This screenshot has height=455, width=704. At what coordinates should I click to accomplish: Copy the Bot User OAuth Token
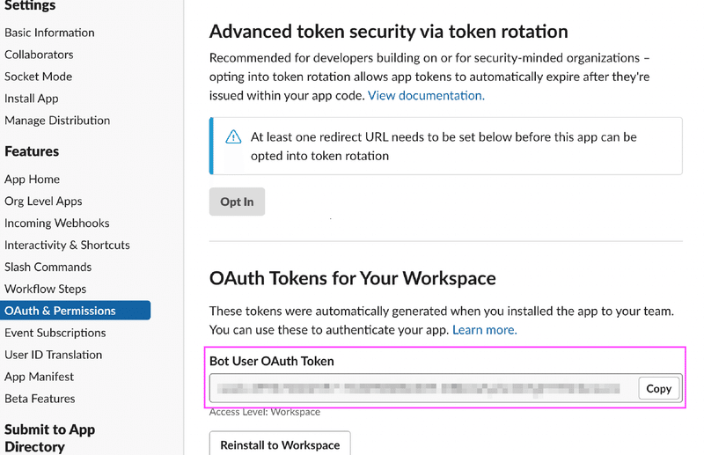(x=658, y=388)
